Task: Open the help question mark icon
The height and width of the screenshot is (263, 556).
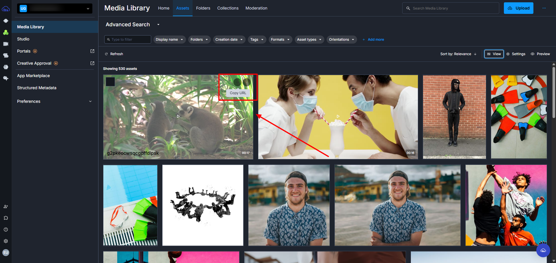Action: coord(6,230)
